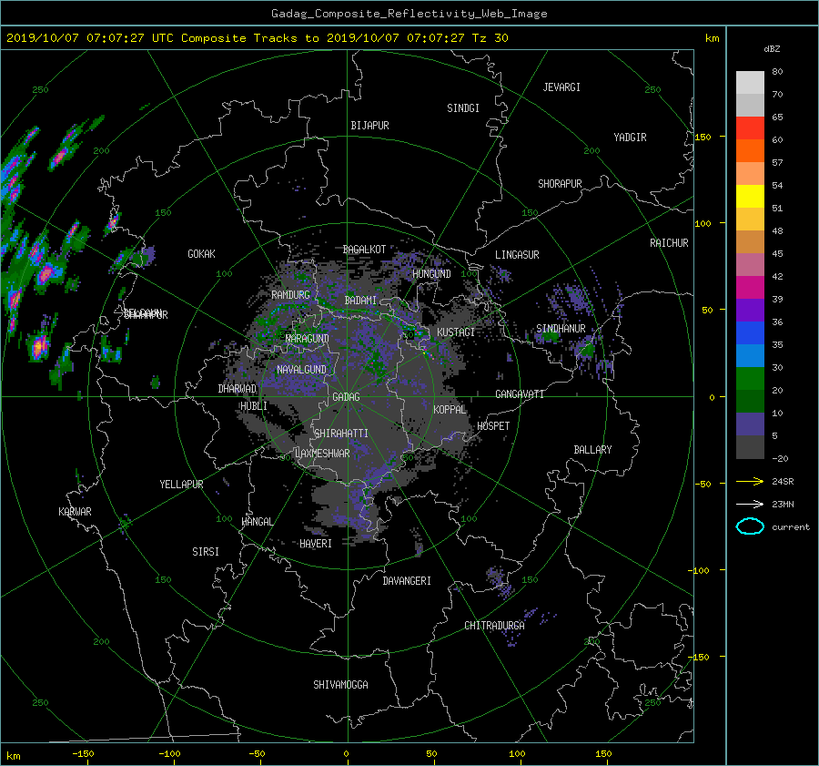Click the KOPPAL city label
819x766 pixels.
450,409
